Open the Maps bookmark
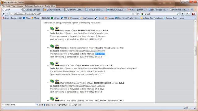This screenshot has height=111, width=198. (x=35, y=18)
